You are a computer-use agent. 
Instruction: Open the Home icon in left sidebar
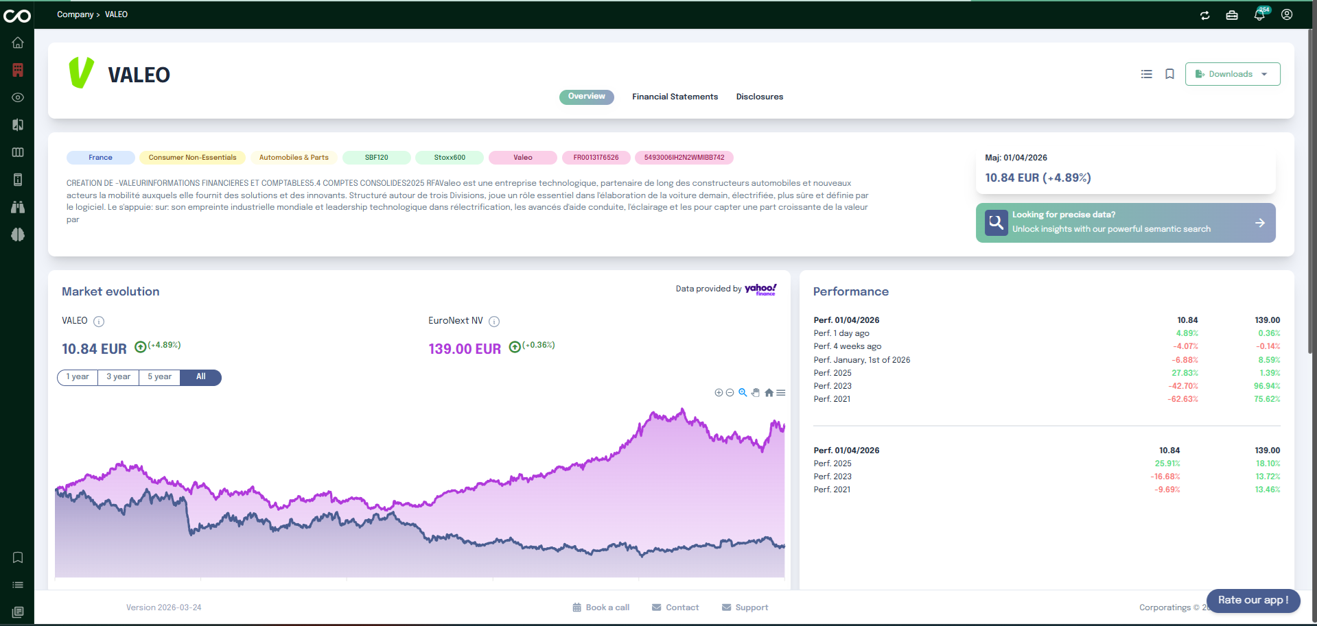[x=18, y=43]
